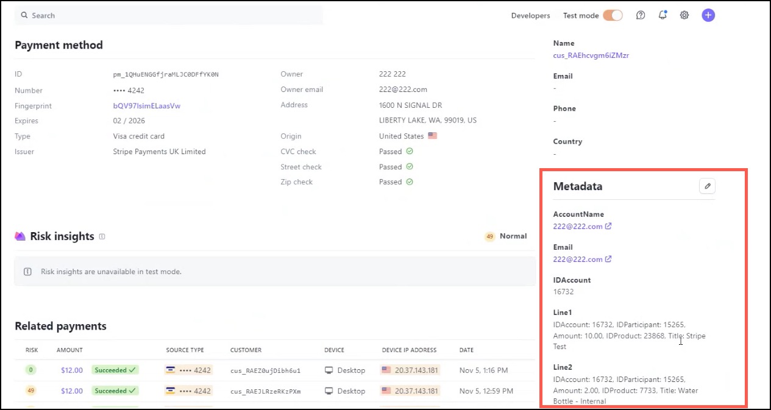Click payment method ID pm_1QHuENGGfjraMLJC0DFfYK0N
The image size is (771, 410).
166,75
